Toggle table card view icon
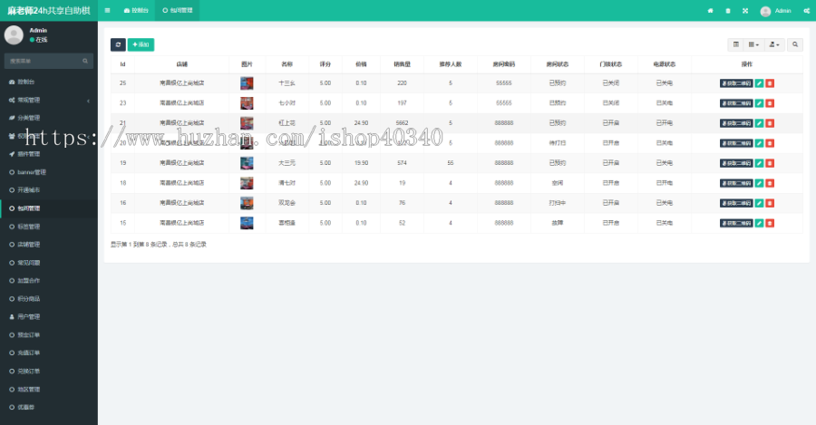 (736, 44)
